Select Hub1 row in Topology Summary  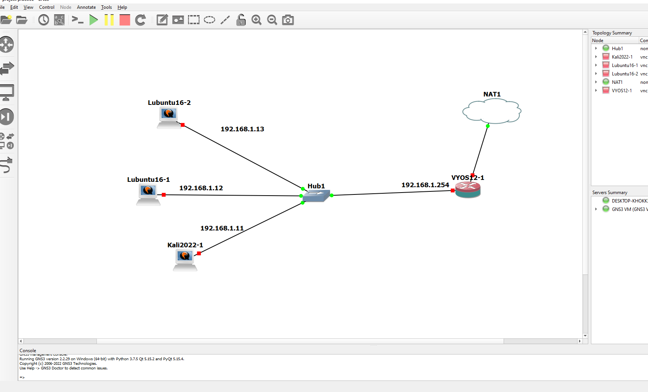click(x=620, y=49)
